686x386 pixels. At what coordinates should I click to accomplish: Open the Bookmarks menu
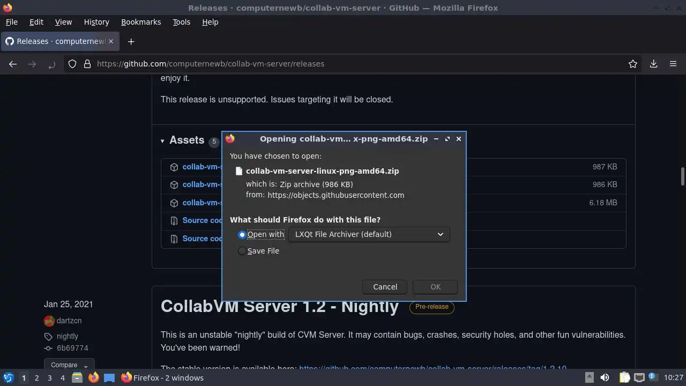pos(141,22)
